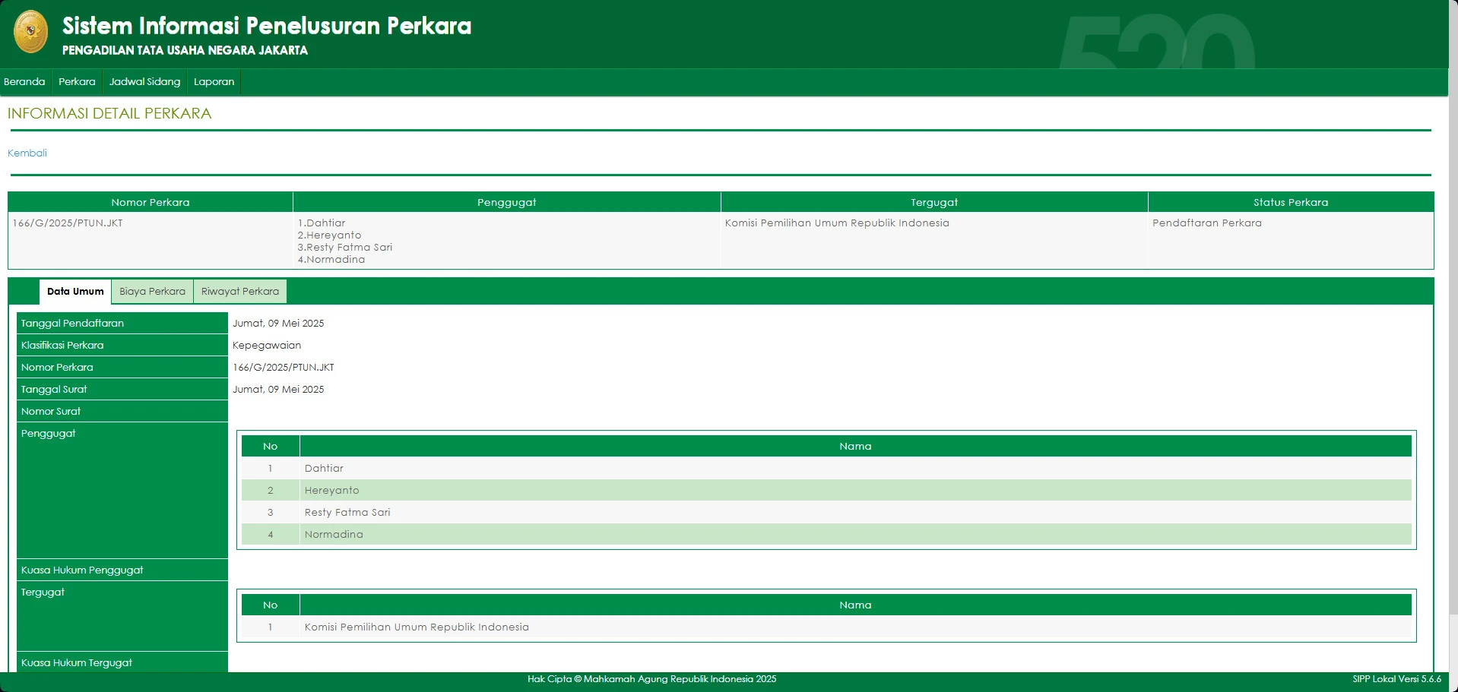Select row 3 Resty Fatma Sari in Nama table
Image resolution: width=1458 pixels, height=692 pixels.
tap(347, 512)
